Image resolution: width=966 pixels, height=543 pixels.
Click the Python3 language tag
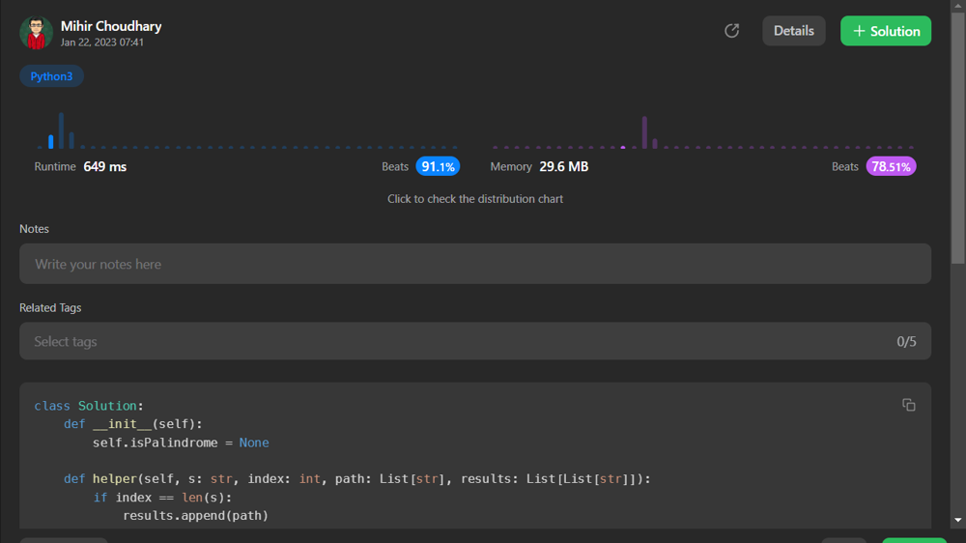tap(51, 76)
